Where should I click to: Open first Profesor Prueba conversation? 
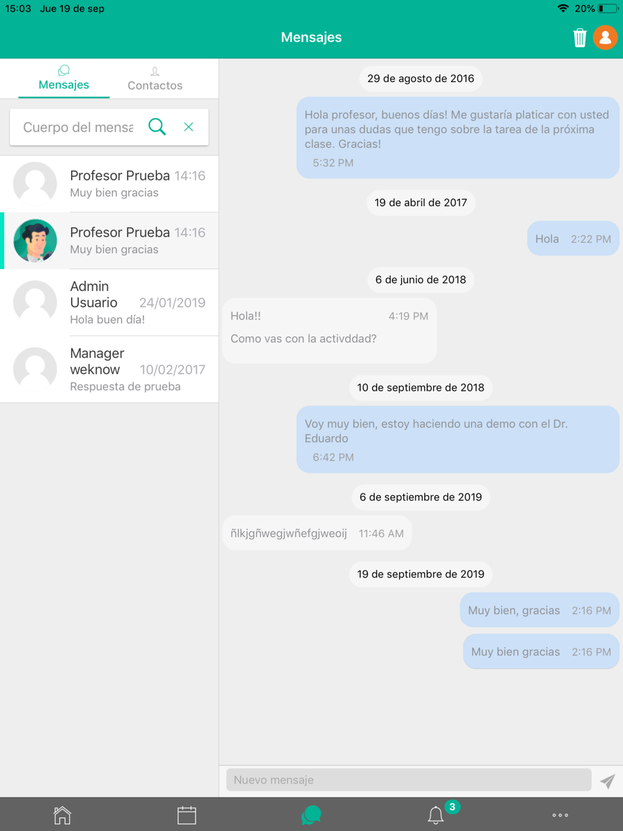[110, 184]
